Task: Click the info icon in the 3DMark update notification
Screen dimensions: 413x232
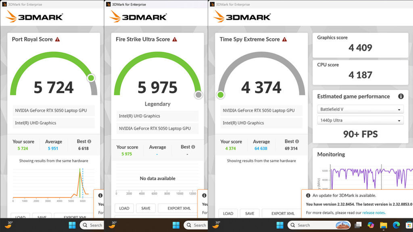Action: point(308,195)
